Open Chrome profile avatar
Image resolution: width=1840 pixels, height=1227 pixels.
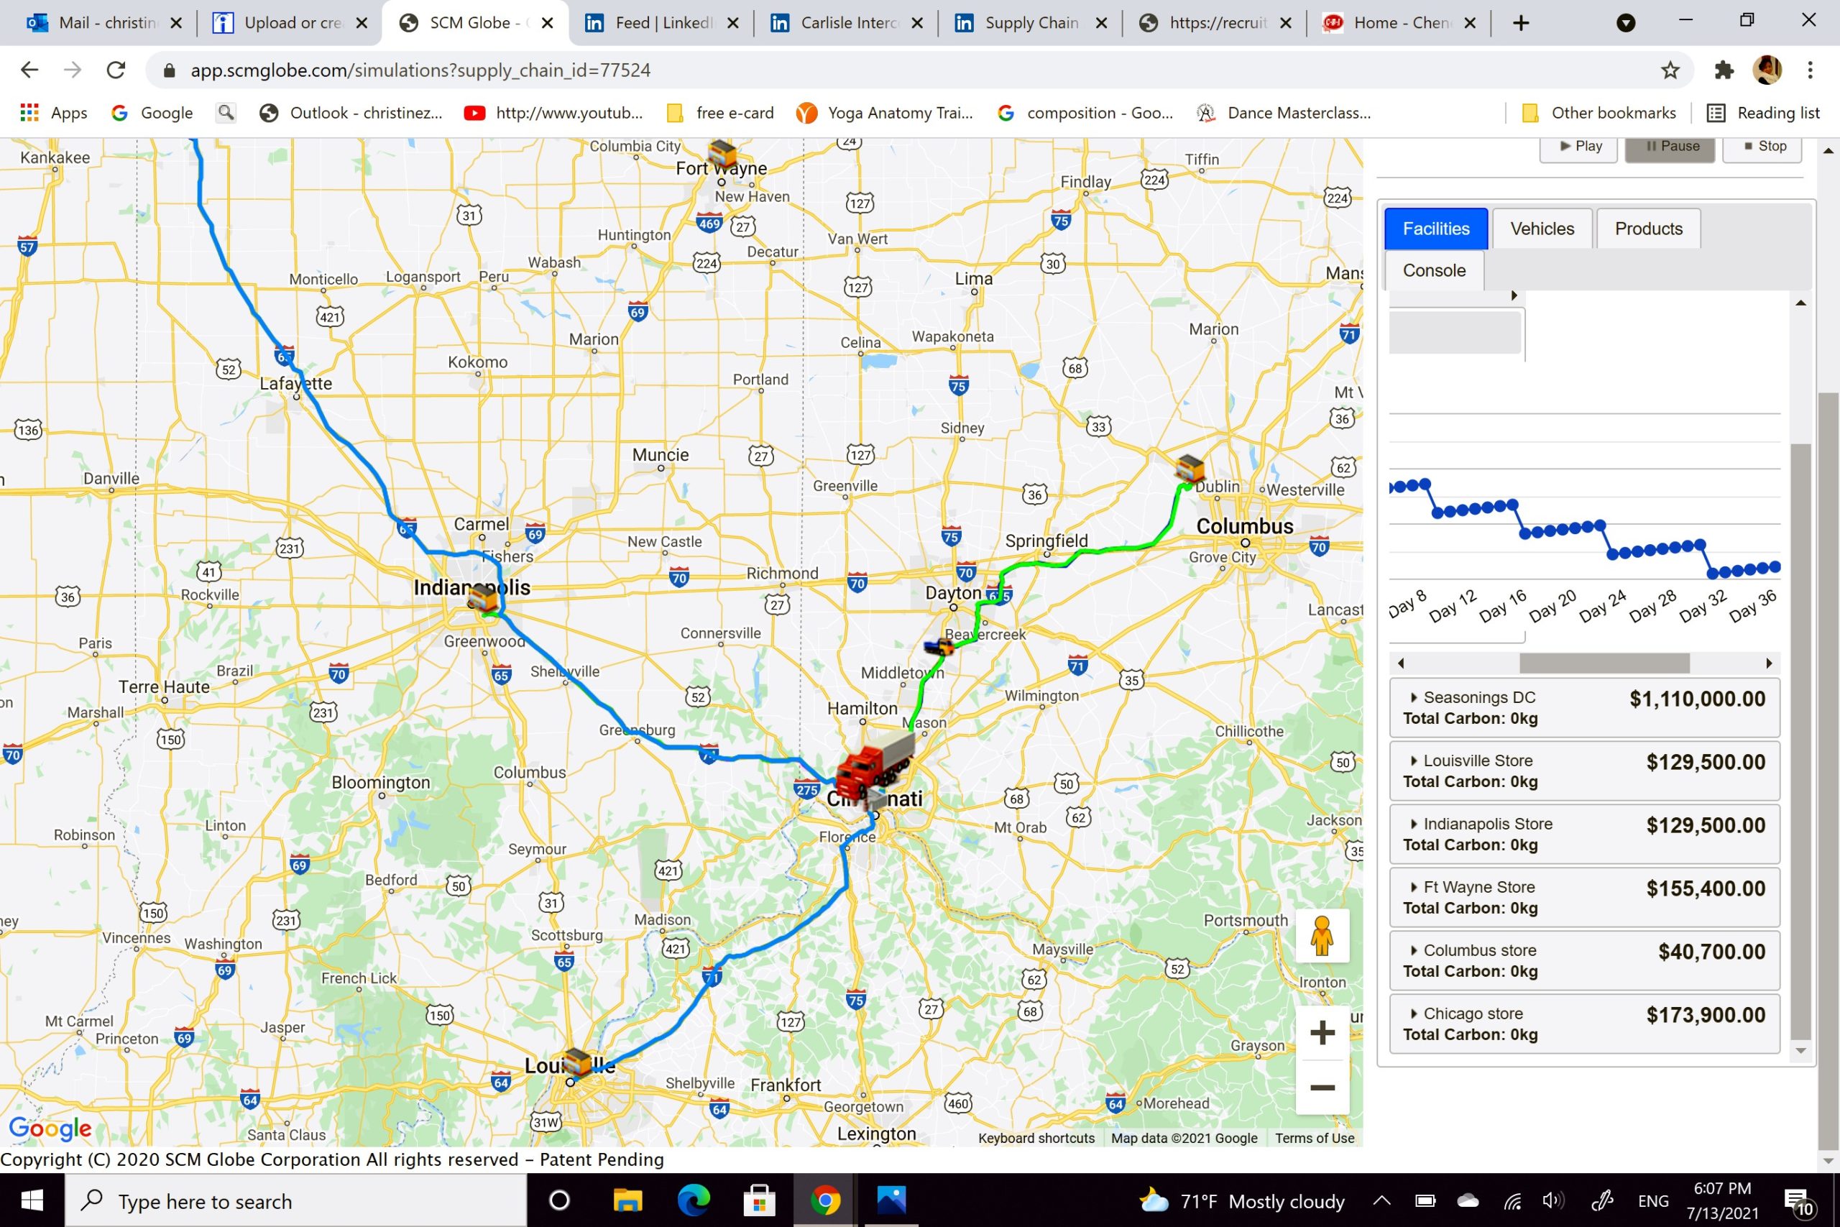point(1767,70)
